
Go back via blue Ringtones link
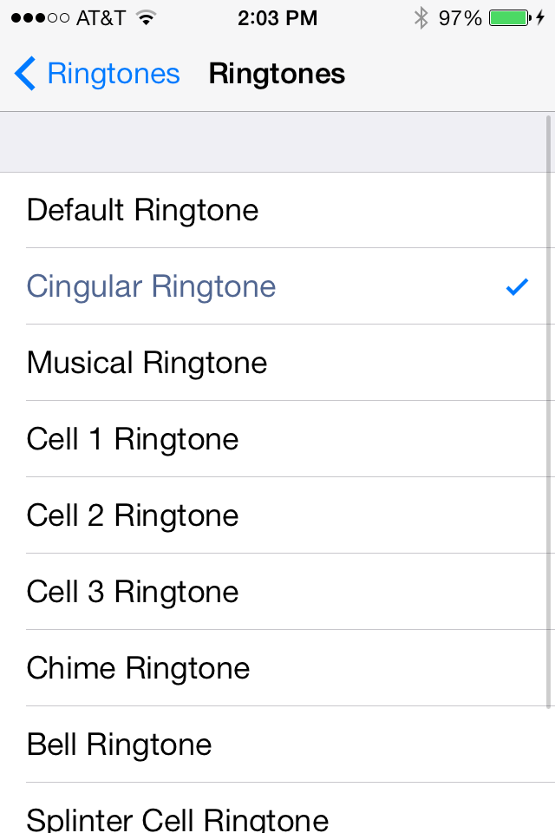click(x=114, y=73)
